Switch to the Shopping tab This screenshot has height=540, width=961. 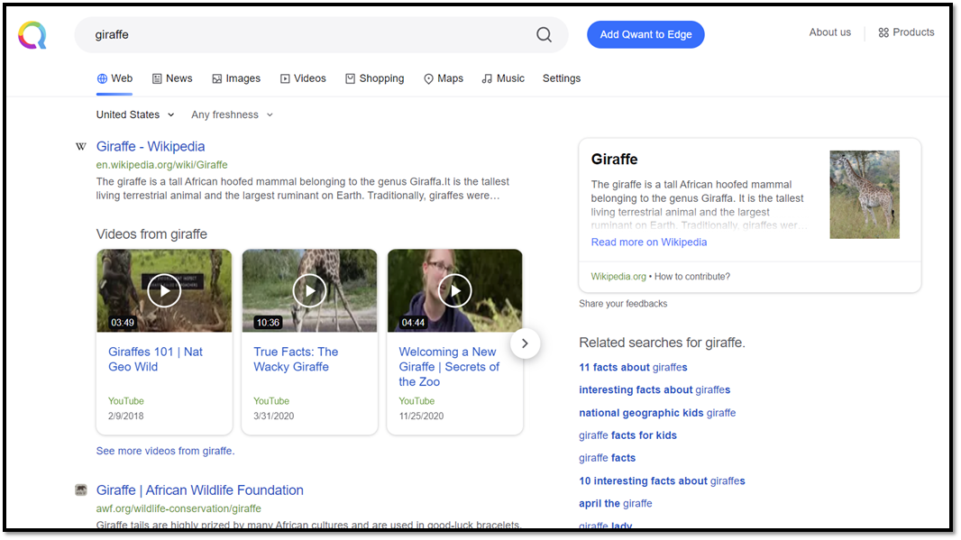pos(374,78)
